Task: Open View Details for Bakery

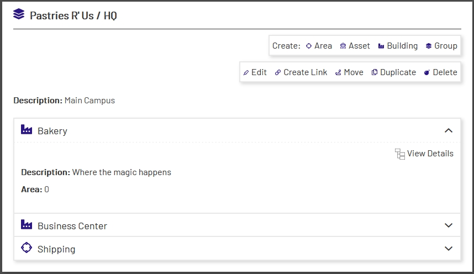Action: (x=430, y=154)
